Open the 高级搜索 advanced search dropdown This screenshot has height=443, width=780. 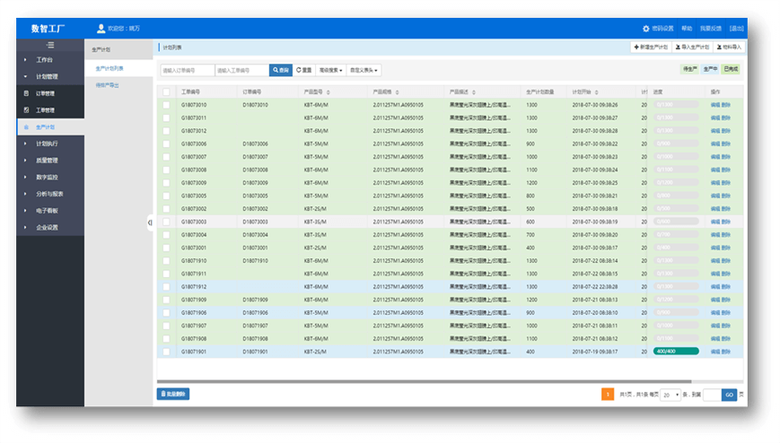point(331,70)
